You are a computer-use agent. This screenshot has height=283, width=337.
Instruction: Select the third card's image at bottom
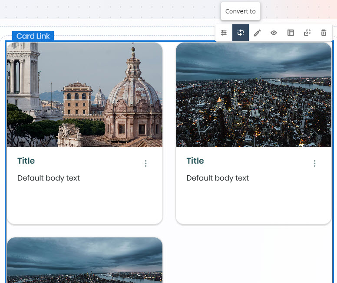coord(85,260)
